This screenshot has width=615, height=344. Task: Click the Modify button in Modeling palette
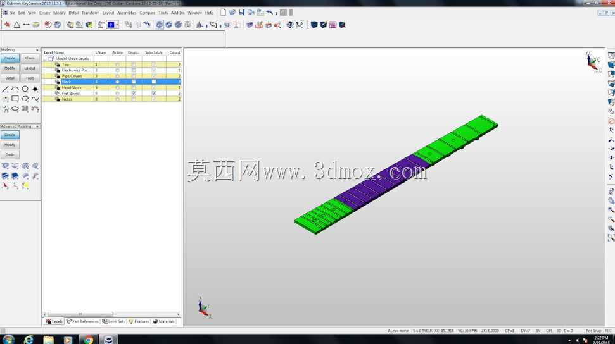tap(10, 68)
